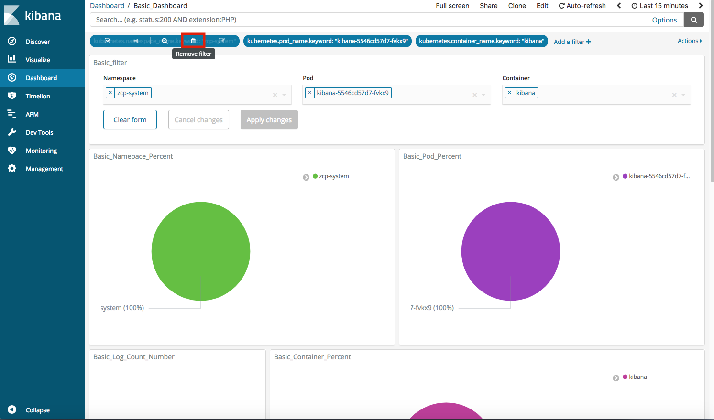Viewport: 714px width, 420px height.
Task: Expand the filter Actions menu
Action: [690, 41]
